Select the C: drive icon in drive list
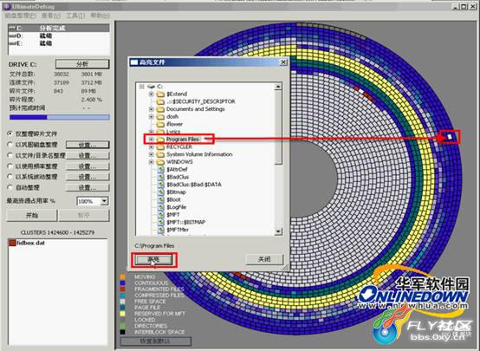Screen dimensions: 480x351 tap(12, 29)
